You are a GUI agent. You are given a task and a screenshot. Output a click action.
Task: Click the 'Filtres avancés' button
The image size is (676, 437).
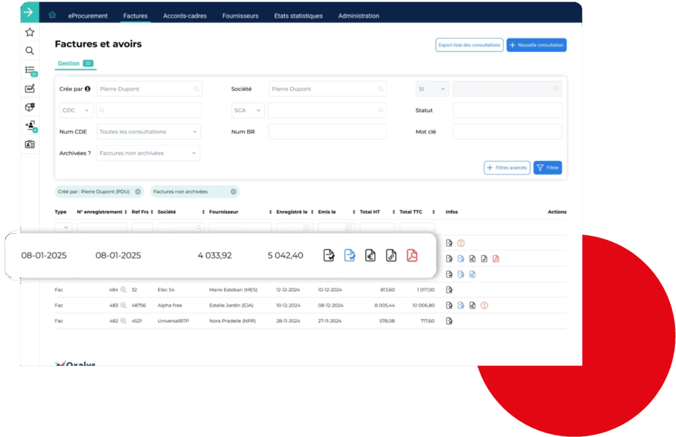pyautogui.click(x=506, y=168)
